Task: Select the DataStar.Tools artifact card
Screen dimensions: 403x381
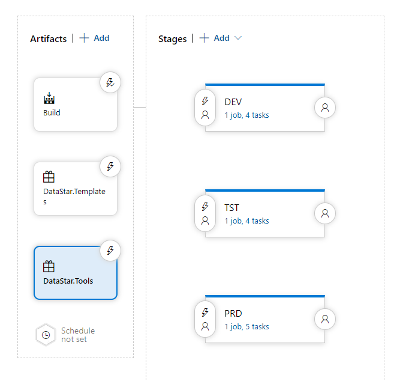Action: point(69,276)
